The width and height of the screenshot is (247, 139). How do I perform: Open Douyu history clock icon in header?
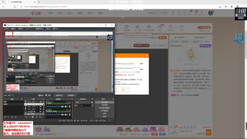173,12
